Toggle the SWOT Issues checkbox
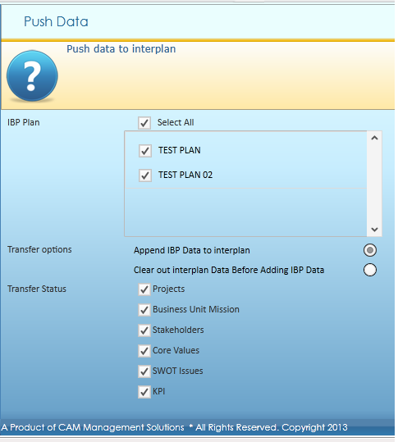 tap(144, 371)
